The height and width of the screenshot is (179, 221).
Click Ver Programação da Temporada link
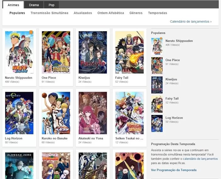coord(174,170)
